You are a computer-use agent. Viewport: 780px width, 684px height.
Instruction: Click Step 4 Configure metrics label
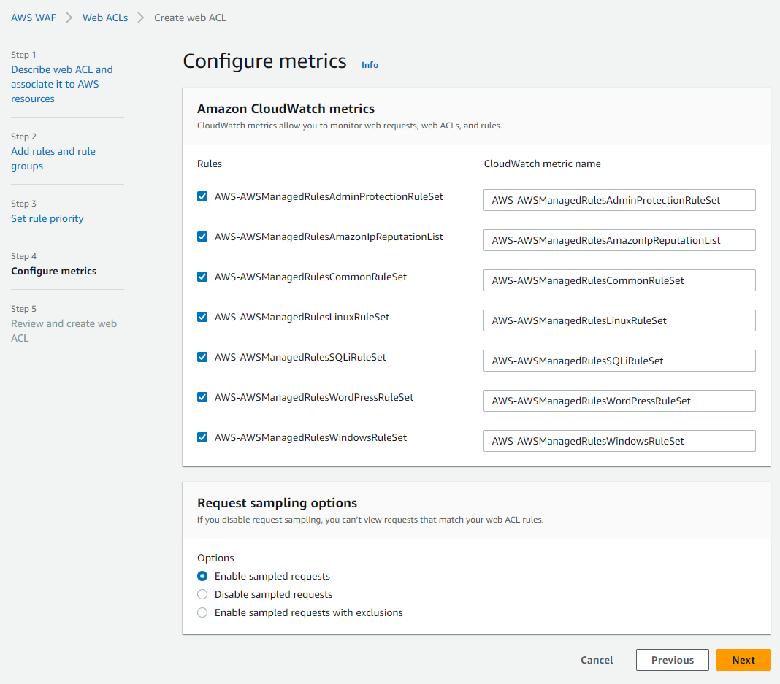[x=54, y=272]
